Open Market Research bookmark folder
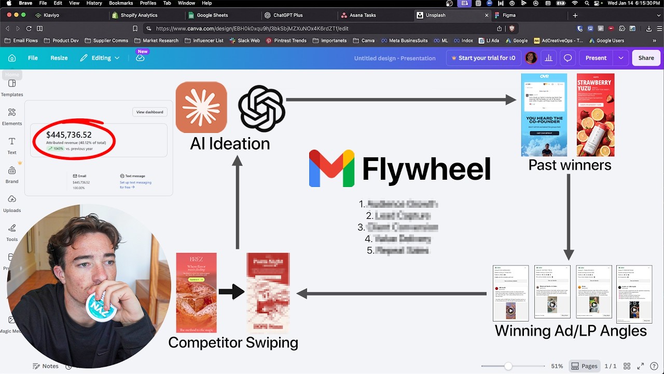Image resolution: width=664 pixels, height=374 pixels. [x=156, y=41]
